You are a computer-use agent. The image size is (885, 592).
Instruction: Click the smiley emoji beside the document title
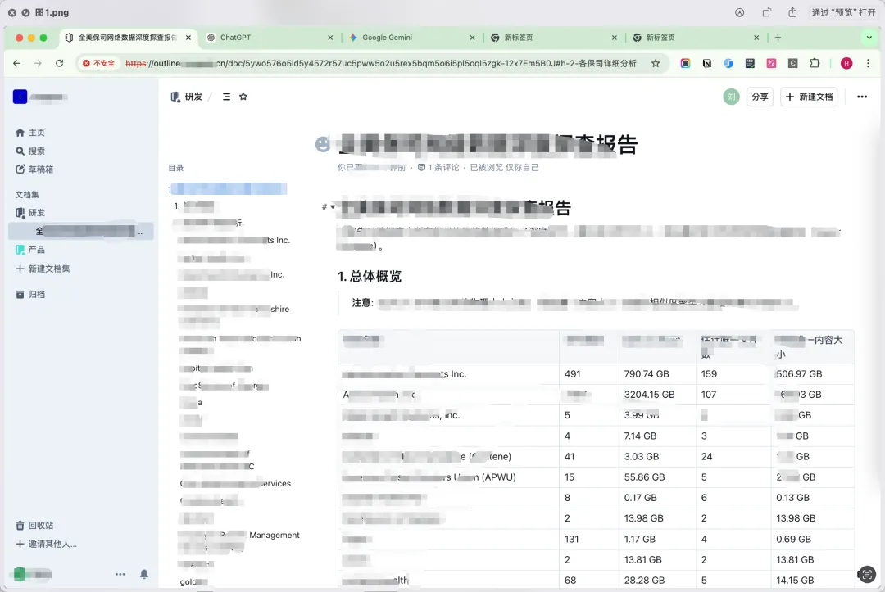(x=323, y=144)
